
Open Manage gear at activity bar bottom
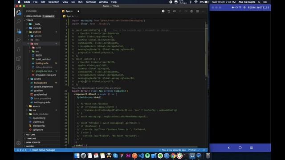coord(19,143)
